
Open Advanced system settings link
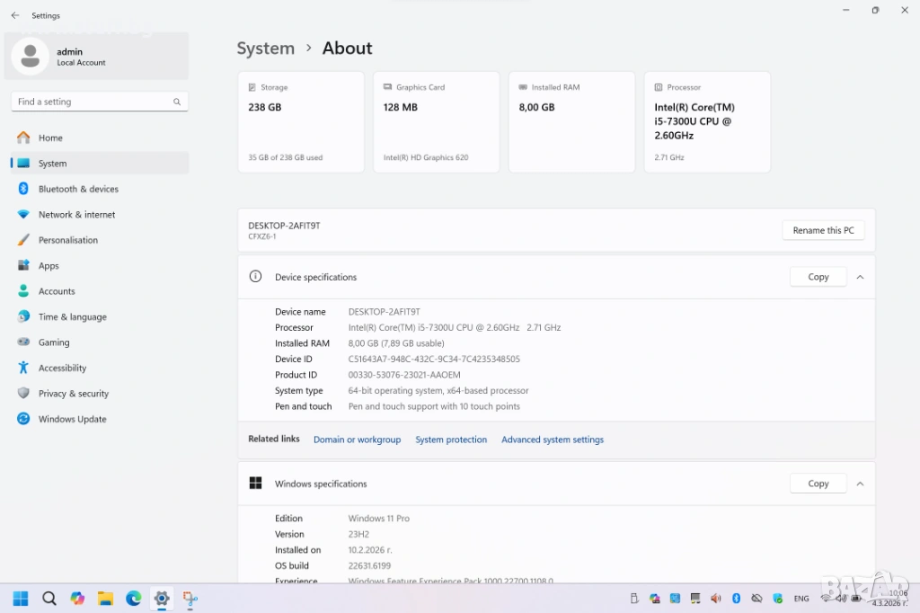click(552, 440)
